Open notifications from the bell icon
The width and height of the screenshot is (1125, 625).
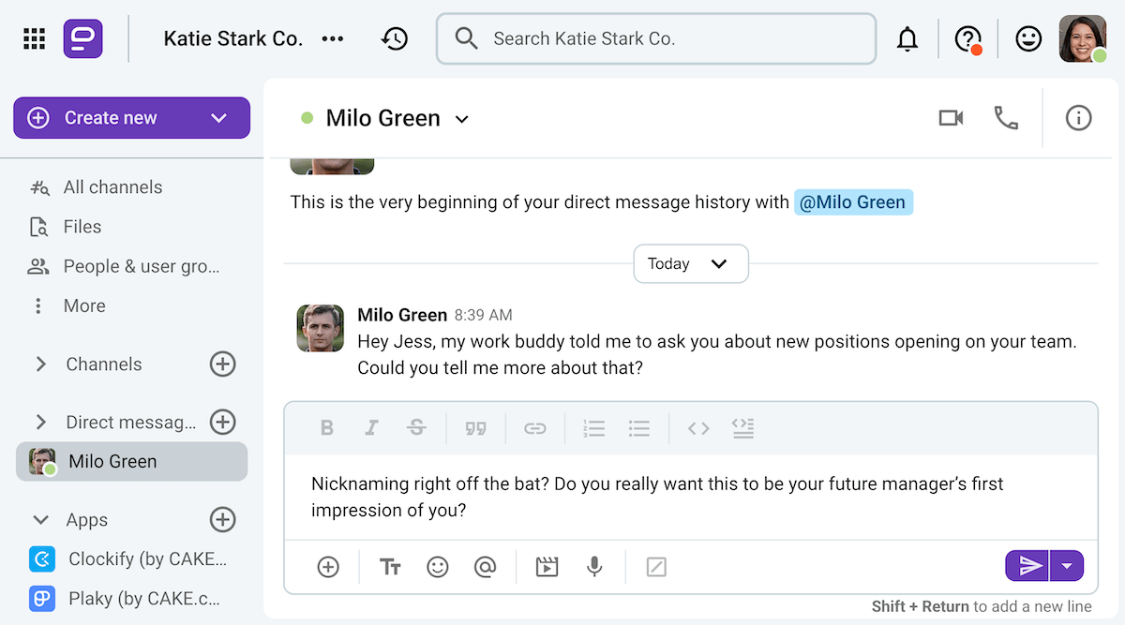907,38
